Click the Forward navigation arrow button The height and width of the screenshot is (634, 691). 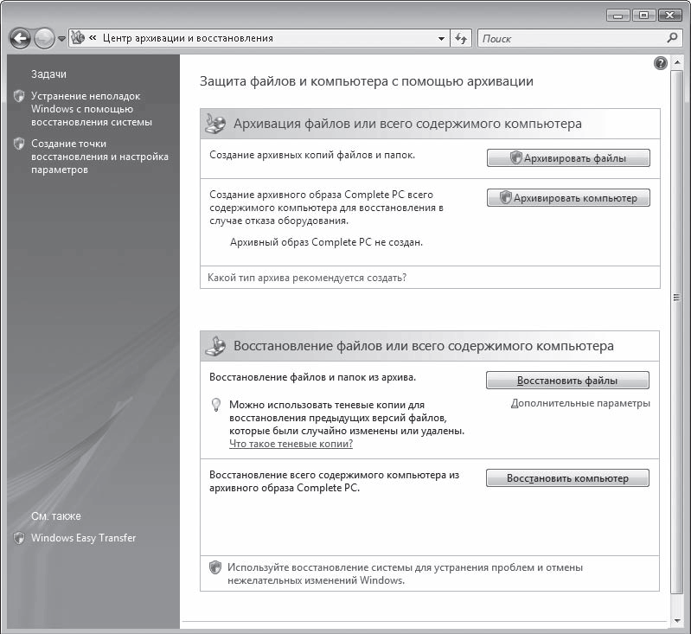45,38
